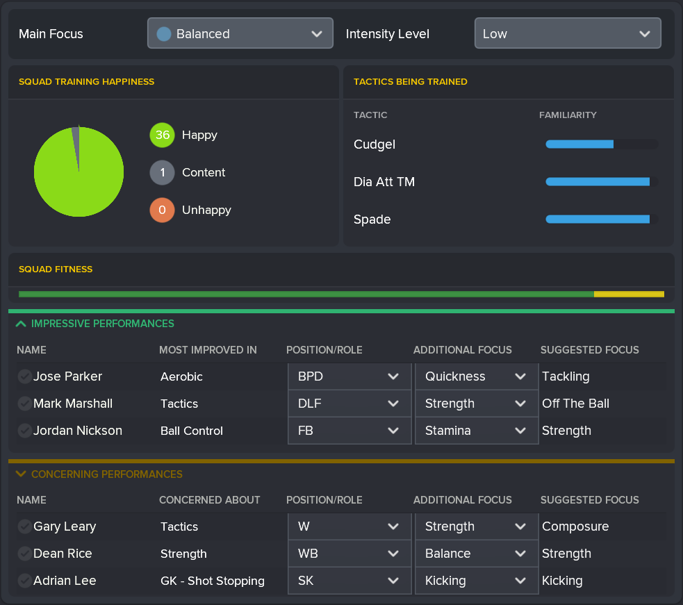Change Dean Rice's Balance additional focus dropdown
The width and height of the screenshot is (683, 605).
[x=476, y=554]
